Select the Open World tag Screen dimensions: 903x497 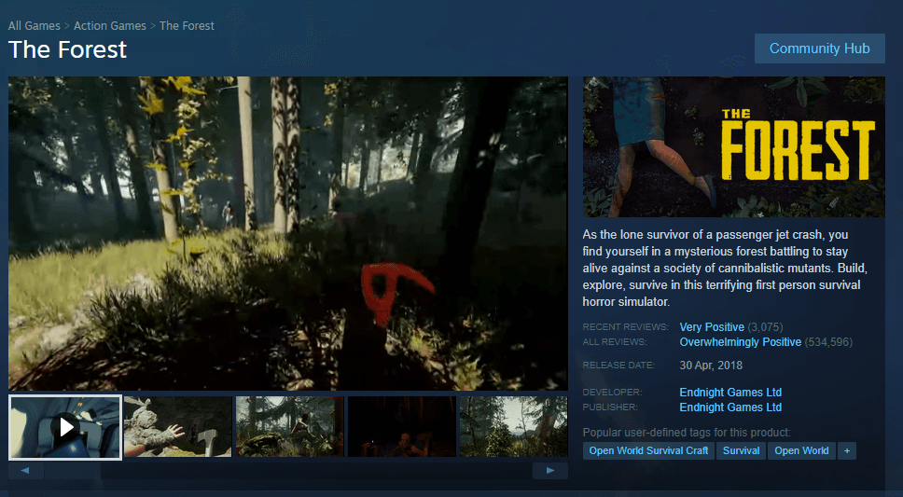801,451
